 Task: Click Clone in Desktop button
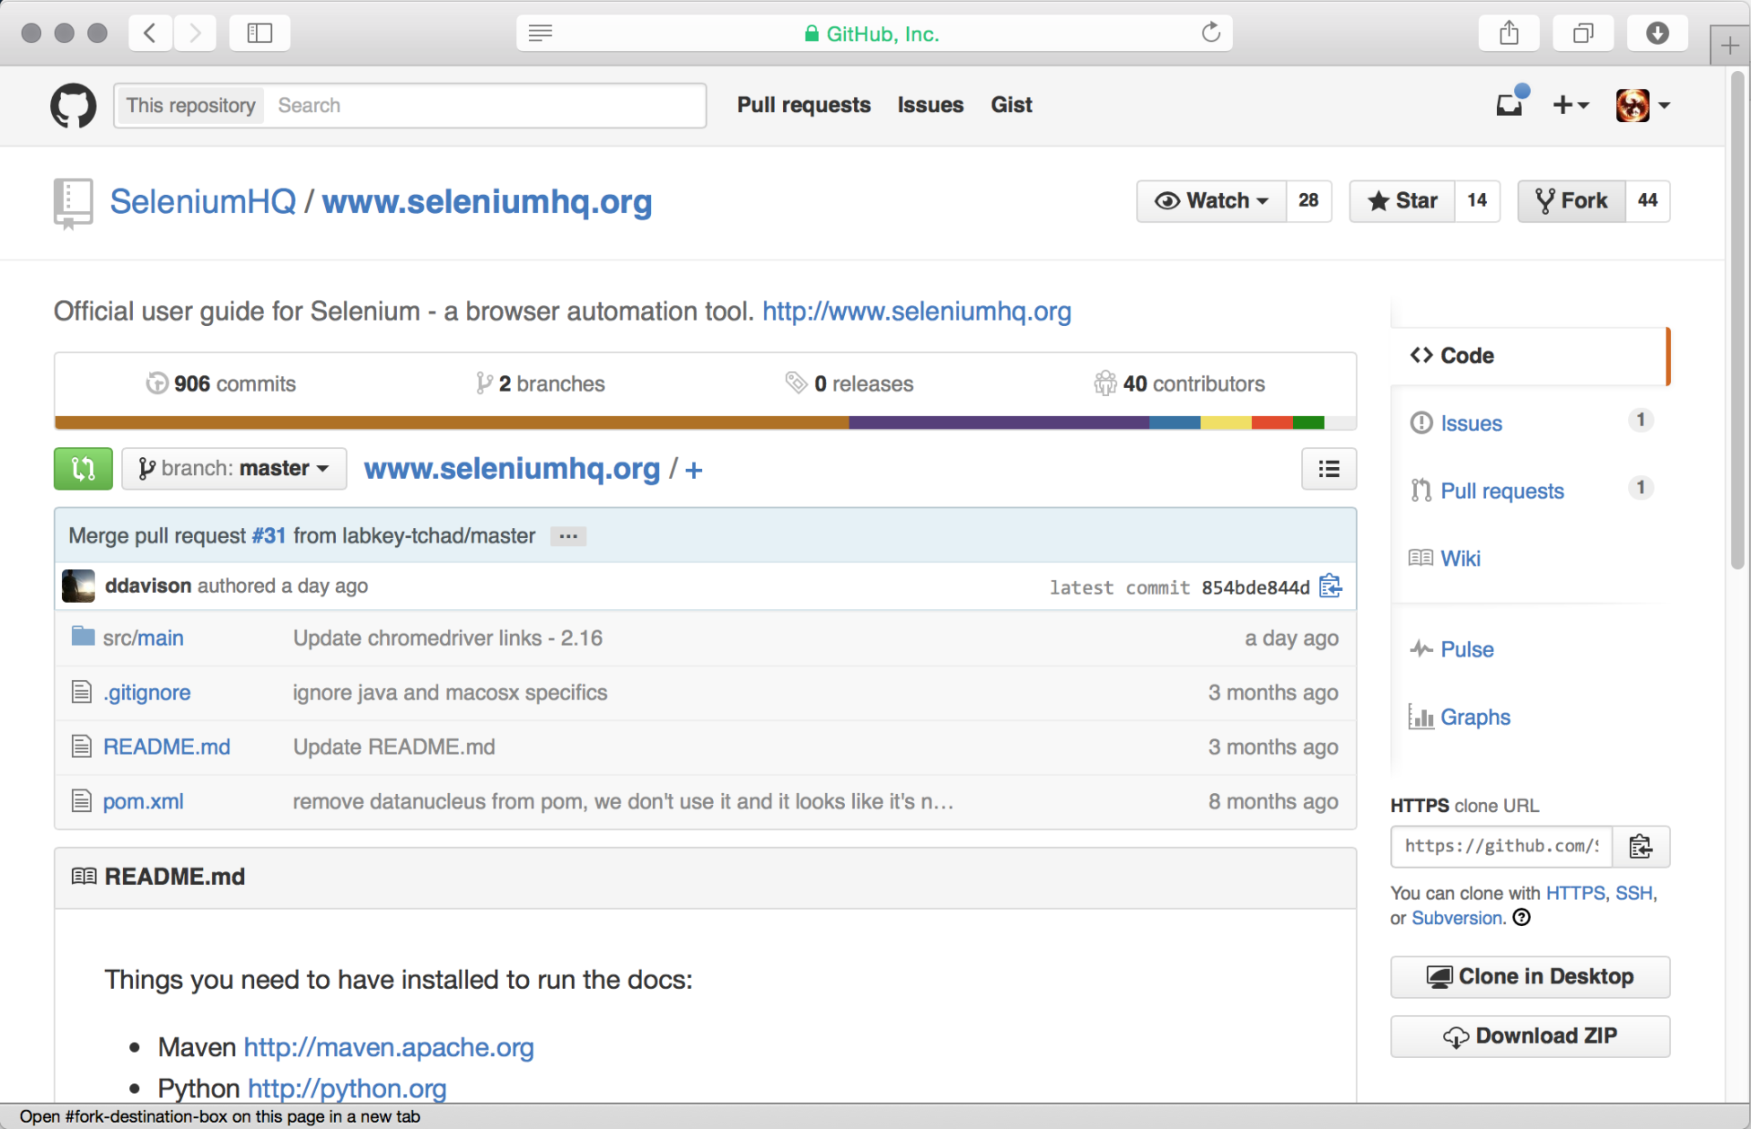1530,976
